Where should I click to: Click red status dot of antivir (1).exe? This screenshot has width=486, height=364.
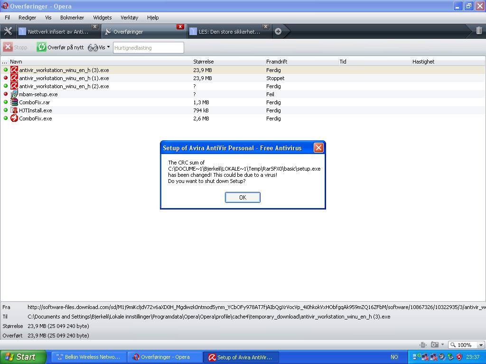point(6,78)
